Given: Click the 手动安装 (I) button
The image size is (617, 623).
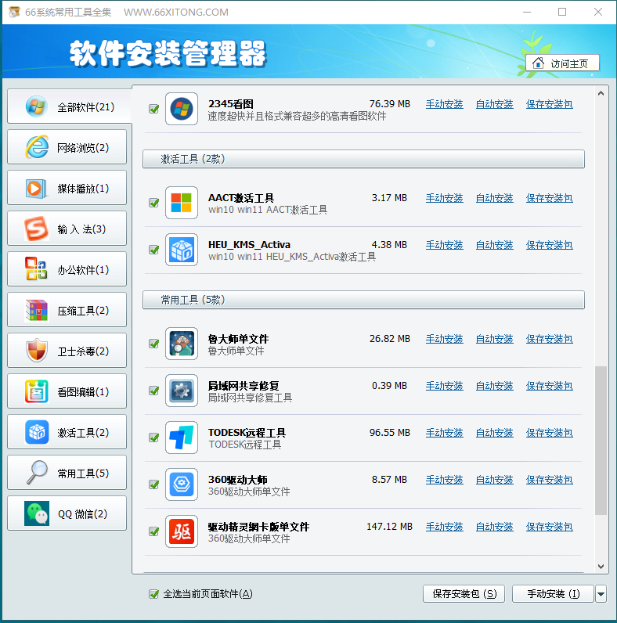Looking at the screenshot, I should pos(553,594).
